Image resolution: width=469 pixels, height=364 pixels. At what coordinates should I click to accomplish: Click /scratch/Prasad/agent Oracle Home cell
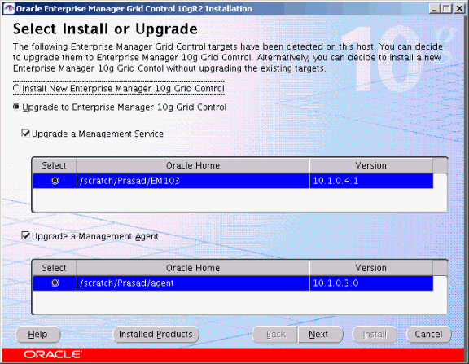(193, 283)
